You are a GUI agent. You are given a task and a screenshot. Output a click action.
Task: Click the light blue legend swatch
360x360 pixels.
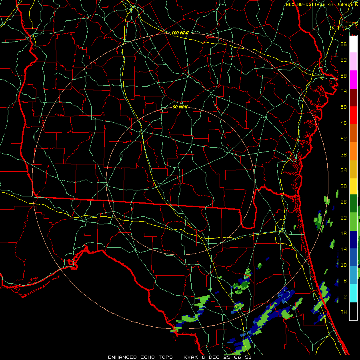[x=353, y=275]
